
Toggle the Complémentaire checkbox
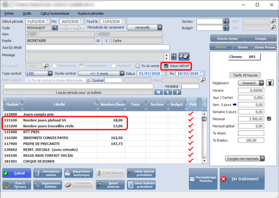tap(82, 66)
